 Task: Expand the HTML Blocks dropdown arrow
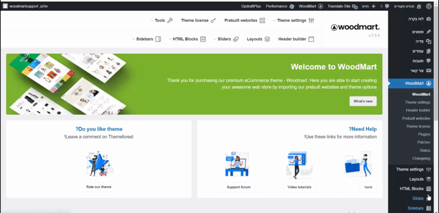click(170, 39)
